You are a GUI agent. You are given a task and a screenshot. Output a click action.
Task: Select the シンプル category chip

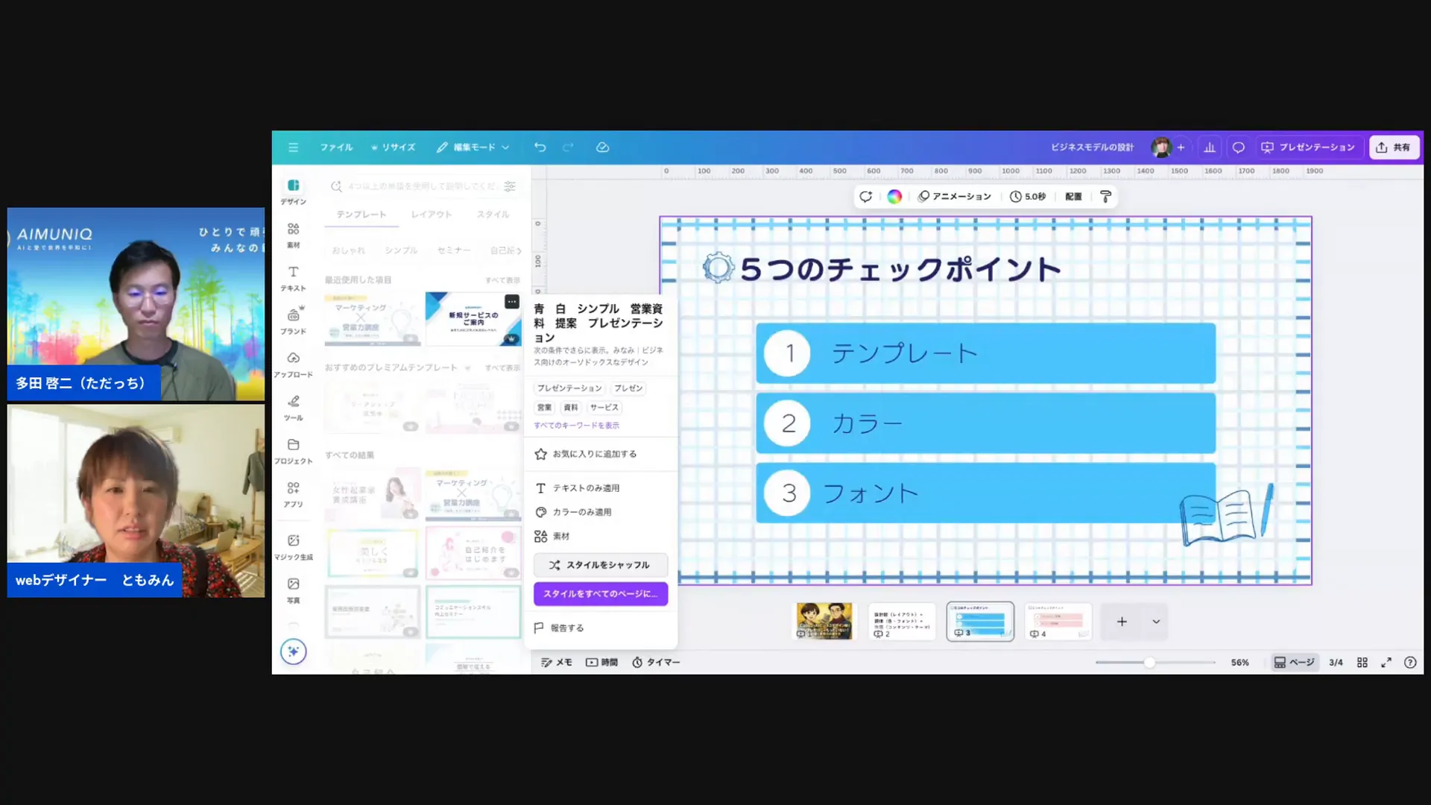[x=401, y=250]
